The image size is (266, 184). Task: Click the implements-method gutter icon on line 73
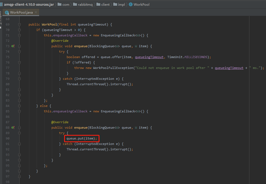tap(13, 46)
